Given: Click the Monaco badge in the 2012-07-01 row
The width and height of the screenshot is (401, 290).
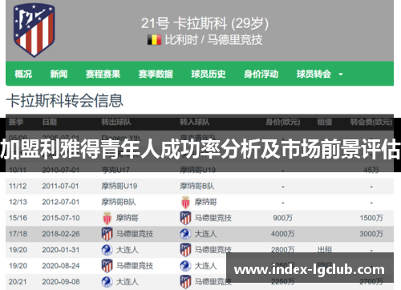Looking at the screenshot, I should (185, 202).
